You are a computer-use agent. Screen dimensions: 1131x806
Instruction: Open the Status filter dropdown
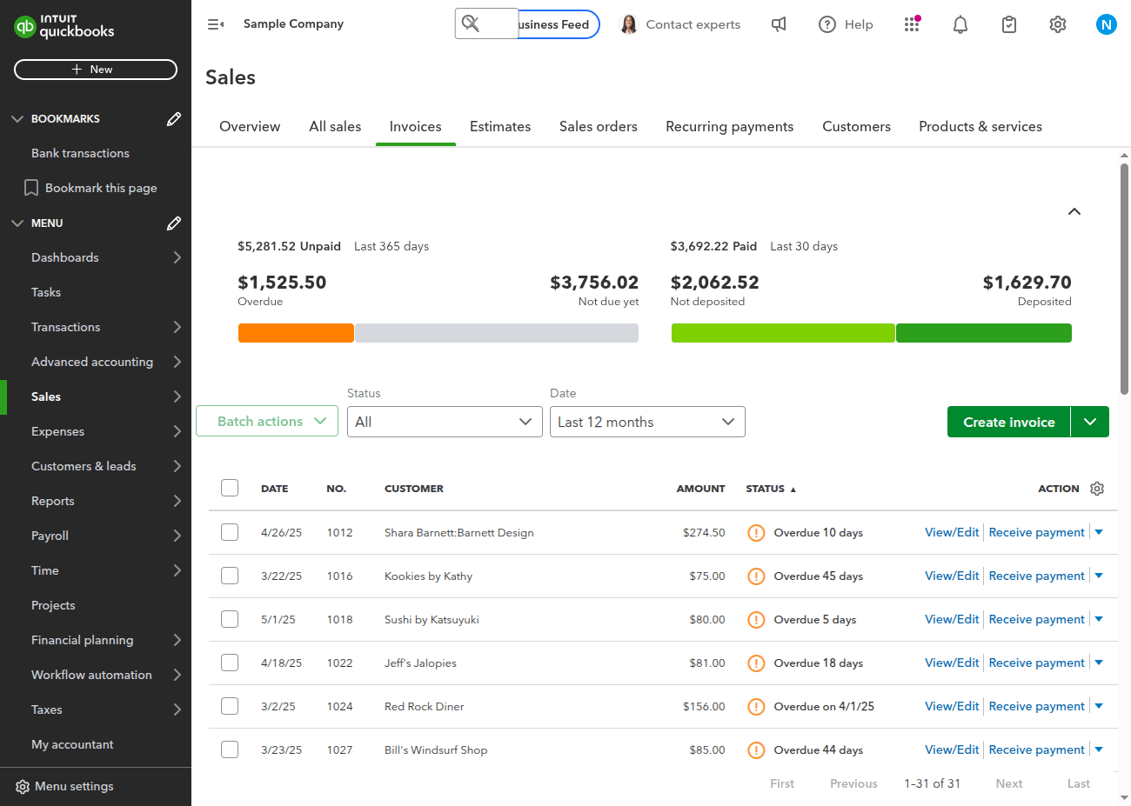pyautogui.click(x=445, y=422)
